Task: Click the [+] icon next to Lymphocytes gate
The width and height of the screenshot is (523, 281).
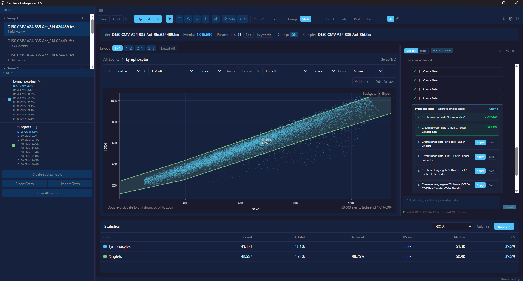Action: [x=40, y=81]
